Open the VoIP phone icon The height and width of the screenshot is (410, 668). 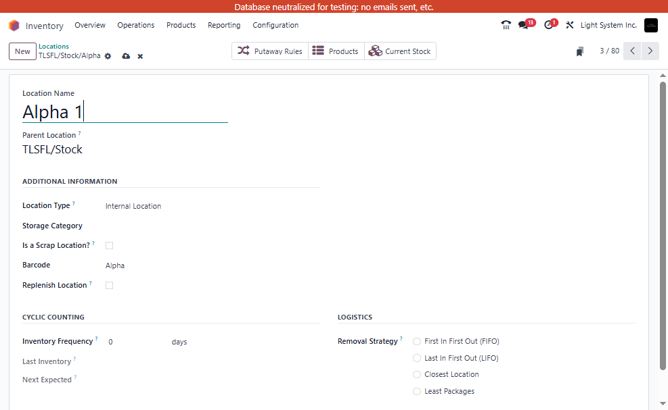pyautogui.click(x=506, y=25)
